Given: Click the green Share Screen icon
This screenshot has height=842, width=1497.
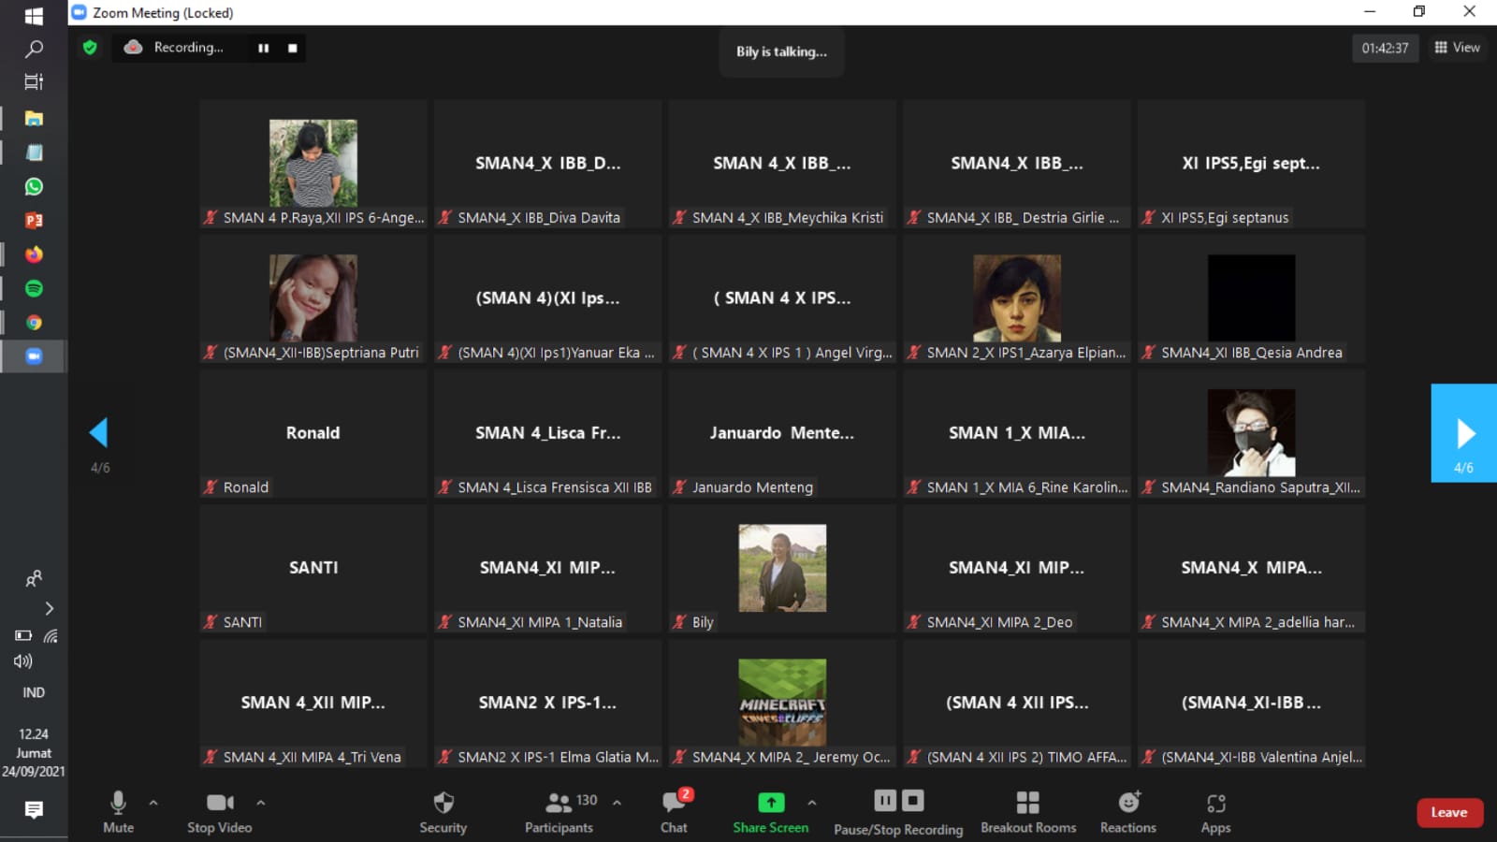Looking at the screenshot, I should 770,803.
